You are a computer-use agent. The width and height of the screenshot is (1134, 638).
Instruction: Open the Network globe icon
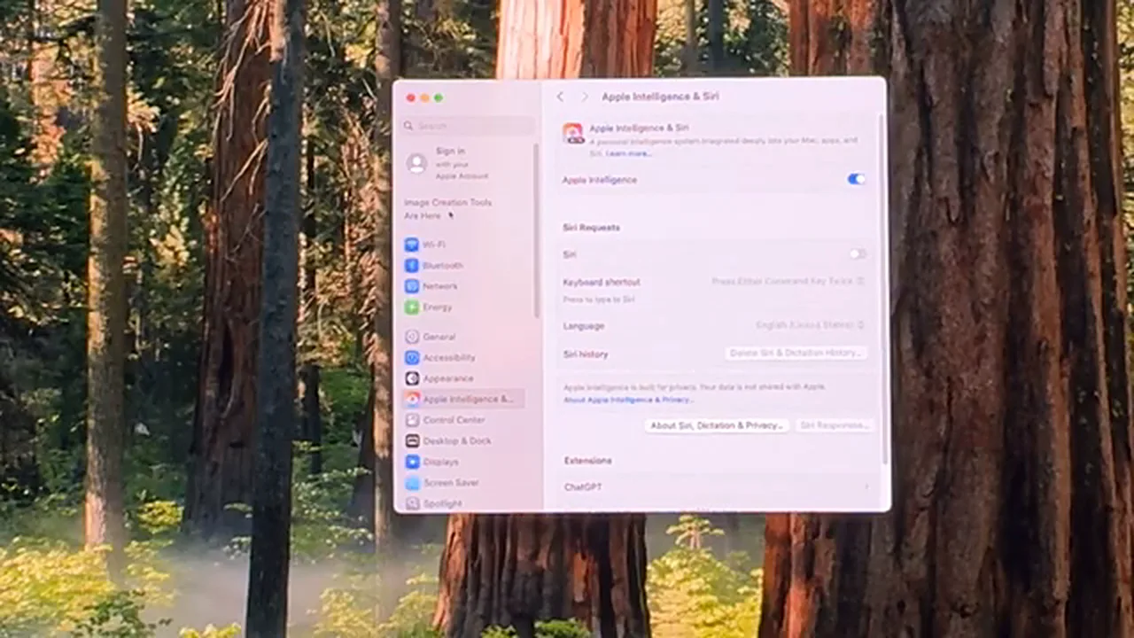(x=412, y=286)
